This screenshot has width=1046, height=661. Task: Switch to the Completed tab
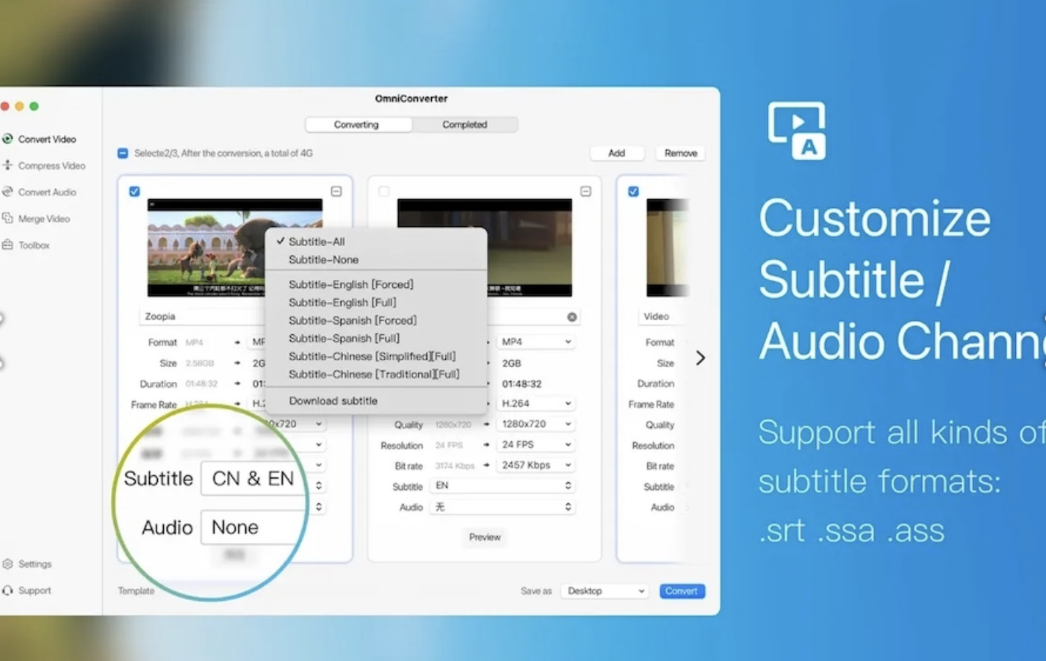pyautogui.click(x=464, y=124)
